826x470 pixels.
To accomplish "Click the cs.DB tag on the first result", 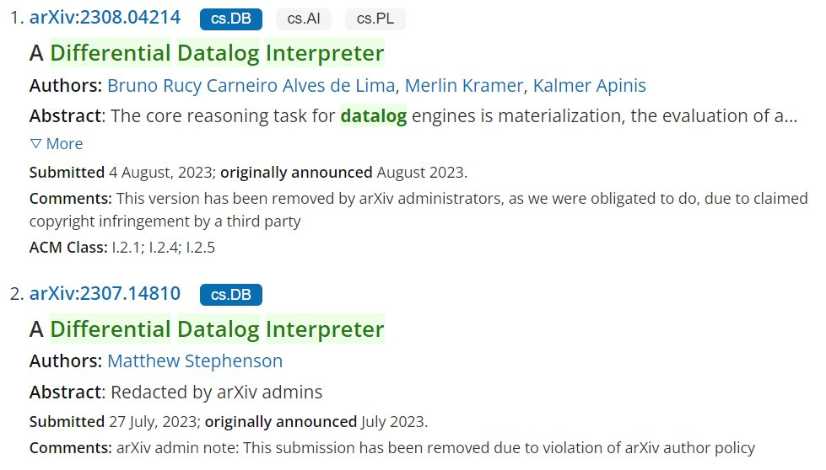I will [x=230, y=19].
